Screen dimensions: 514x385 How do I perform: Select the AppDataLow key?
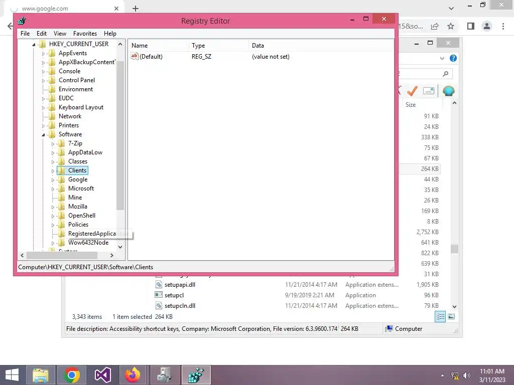[85, 152]
